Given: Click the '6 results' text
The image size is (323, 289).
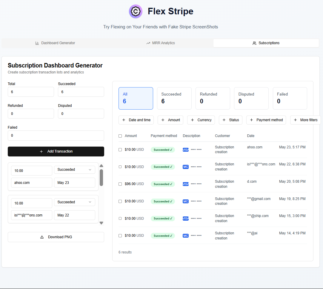Looking at the screenshot, I should coord(125,252).
